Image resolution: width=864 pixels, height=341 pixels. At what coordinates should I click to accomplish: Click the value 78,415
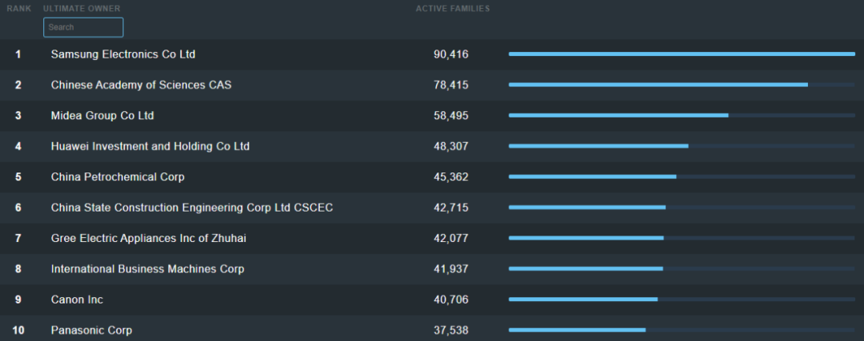450,85
